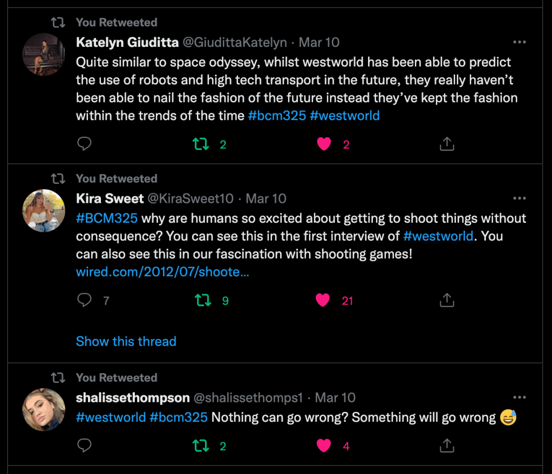Open Kira Sweet's profile picture
The image size is (552, 474).
[x=44, y=211]
